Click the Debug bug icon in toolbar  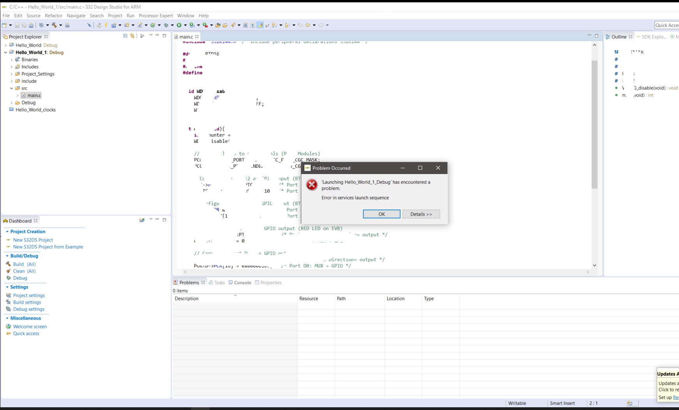click(166, 25)
